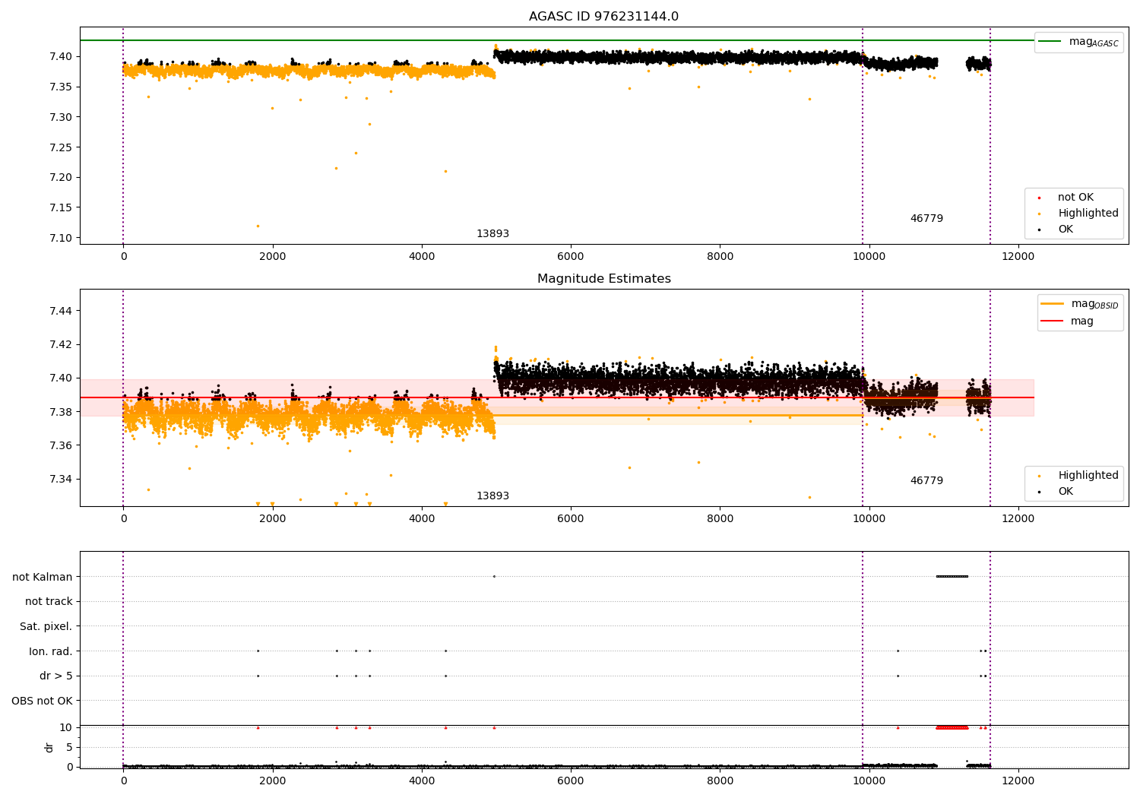The width and height of the screenshot is (1140, 798).
Task: Click the 'Ion. rad.' axis label
Action: [51, 651]
